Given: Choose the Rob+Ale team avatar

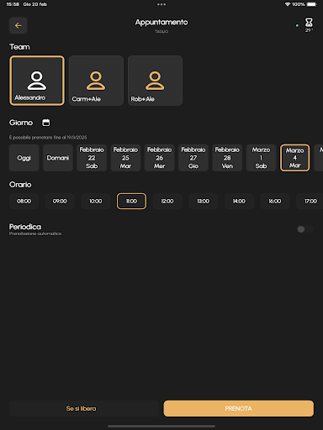Looking at the screenshot, I should point(155,81).
